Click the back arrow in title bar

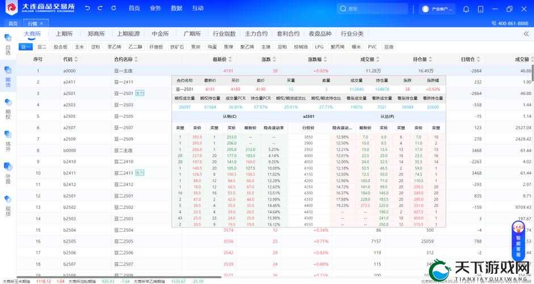pyautogui.click(x=87, y=8)
